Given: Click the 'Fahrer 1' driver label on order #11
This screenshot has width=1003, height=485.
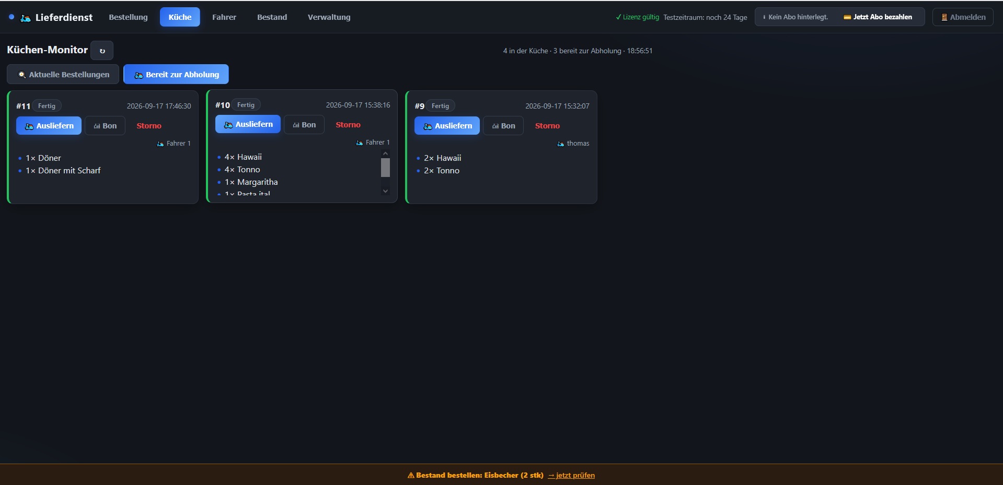Looking at the screenshot, I should (x=174, y=144).
